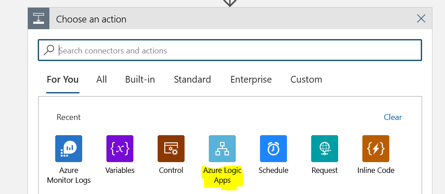Select the Inline Code connector icon
Screen dimensions: 445x194
376,149
